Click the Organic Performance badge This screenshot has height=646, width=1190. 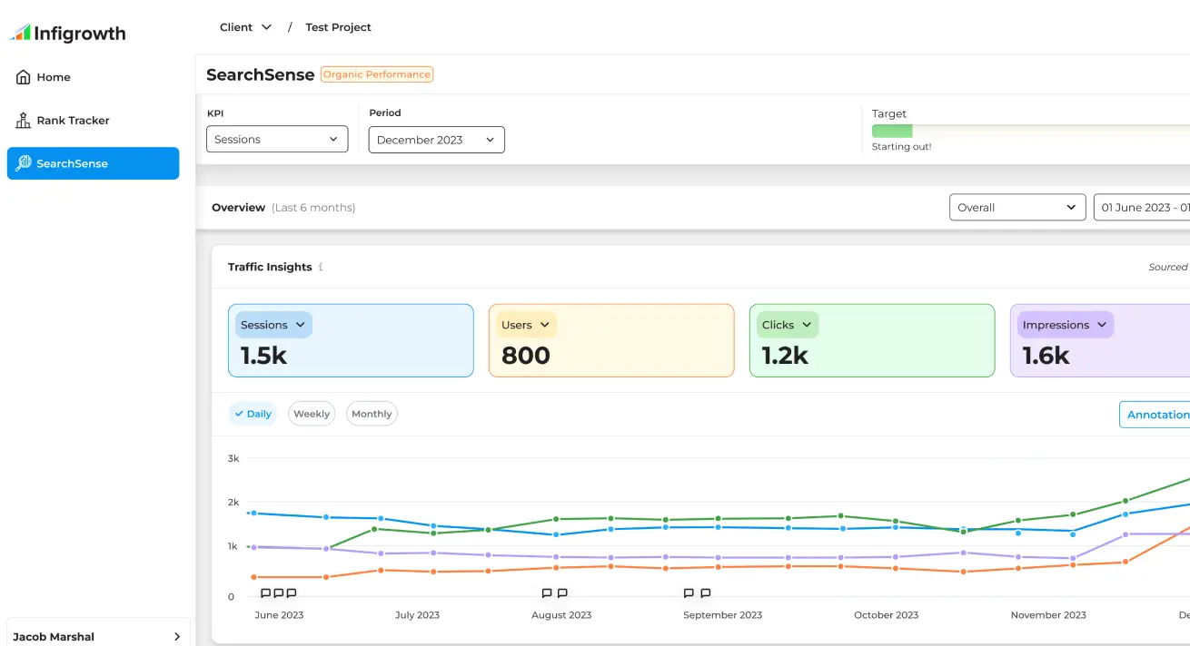pos(377,74)
